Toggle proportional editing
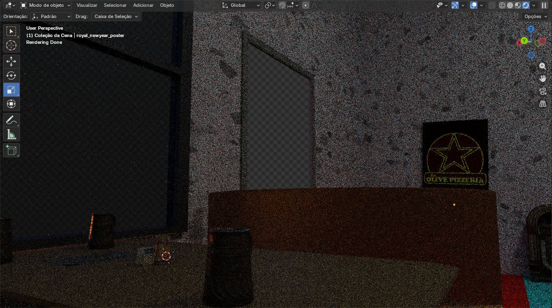This screenshot has height=308, width=552. 305,5
